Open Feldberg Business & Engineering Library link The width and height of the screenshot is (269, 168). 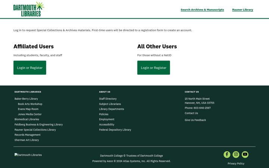click(x=38, y=124)
